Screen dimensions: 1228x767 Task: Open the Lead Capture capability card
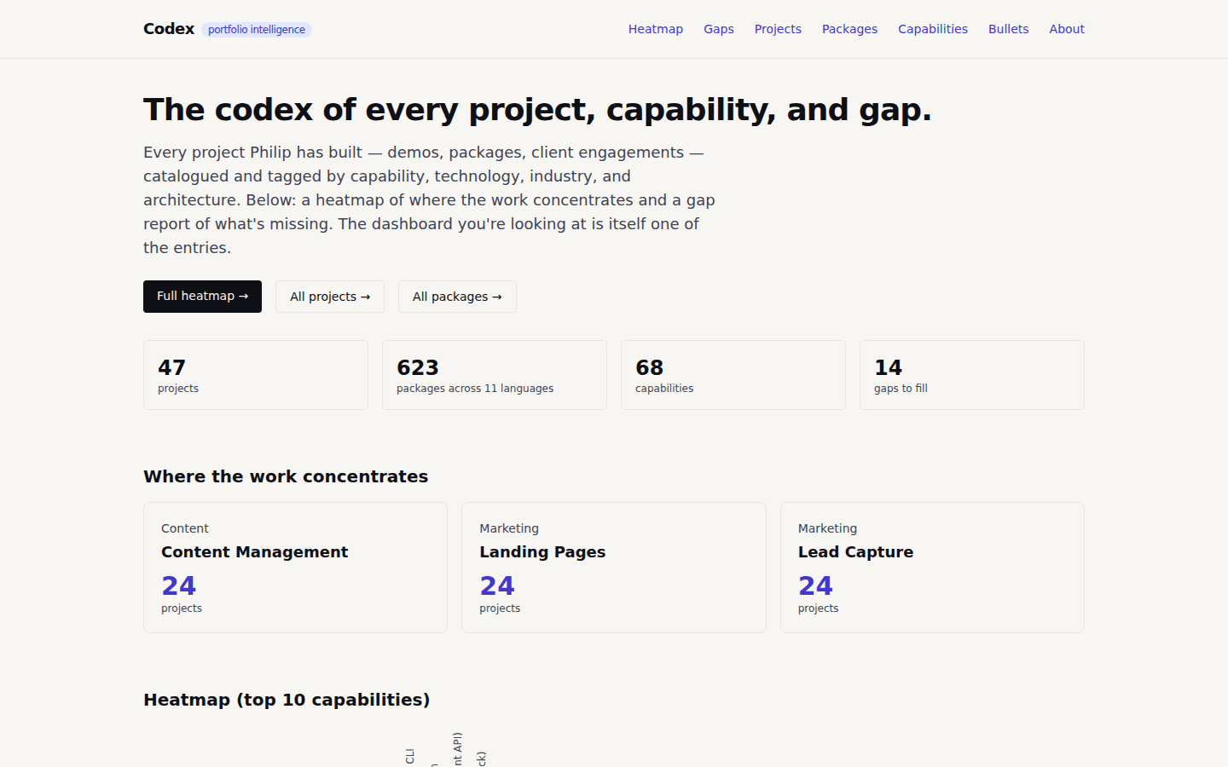click(932, 568)
